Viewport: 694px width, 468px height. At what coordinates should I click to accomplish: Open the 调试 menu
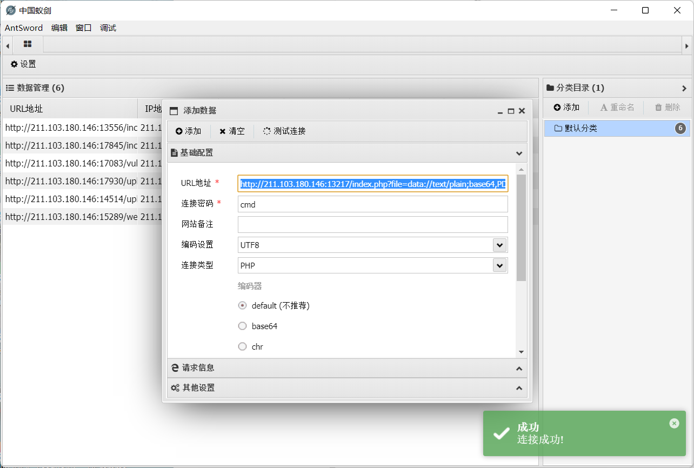[x=108, y=28]
